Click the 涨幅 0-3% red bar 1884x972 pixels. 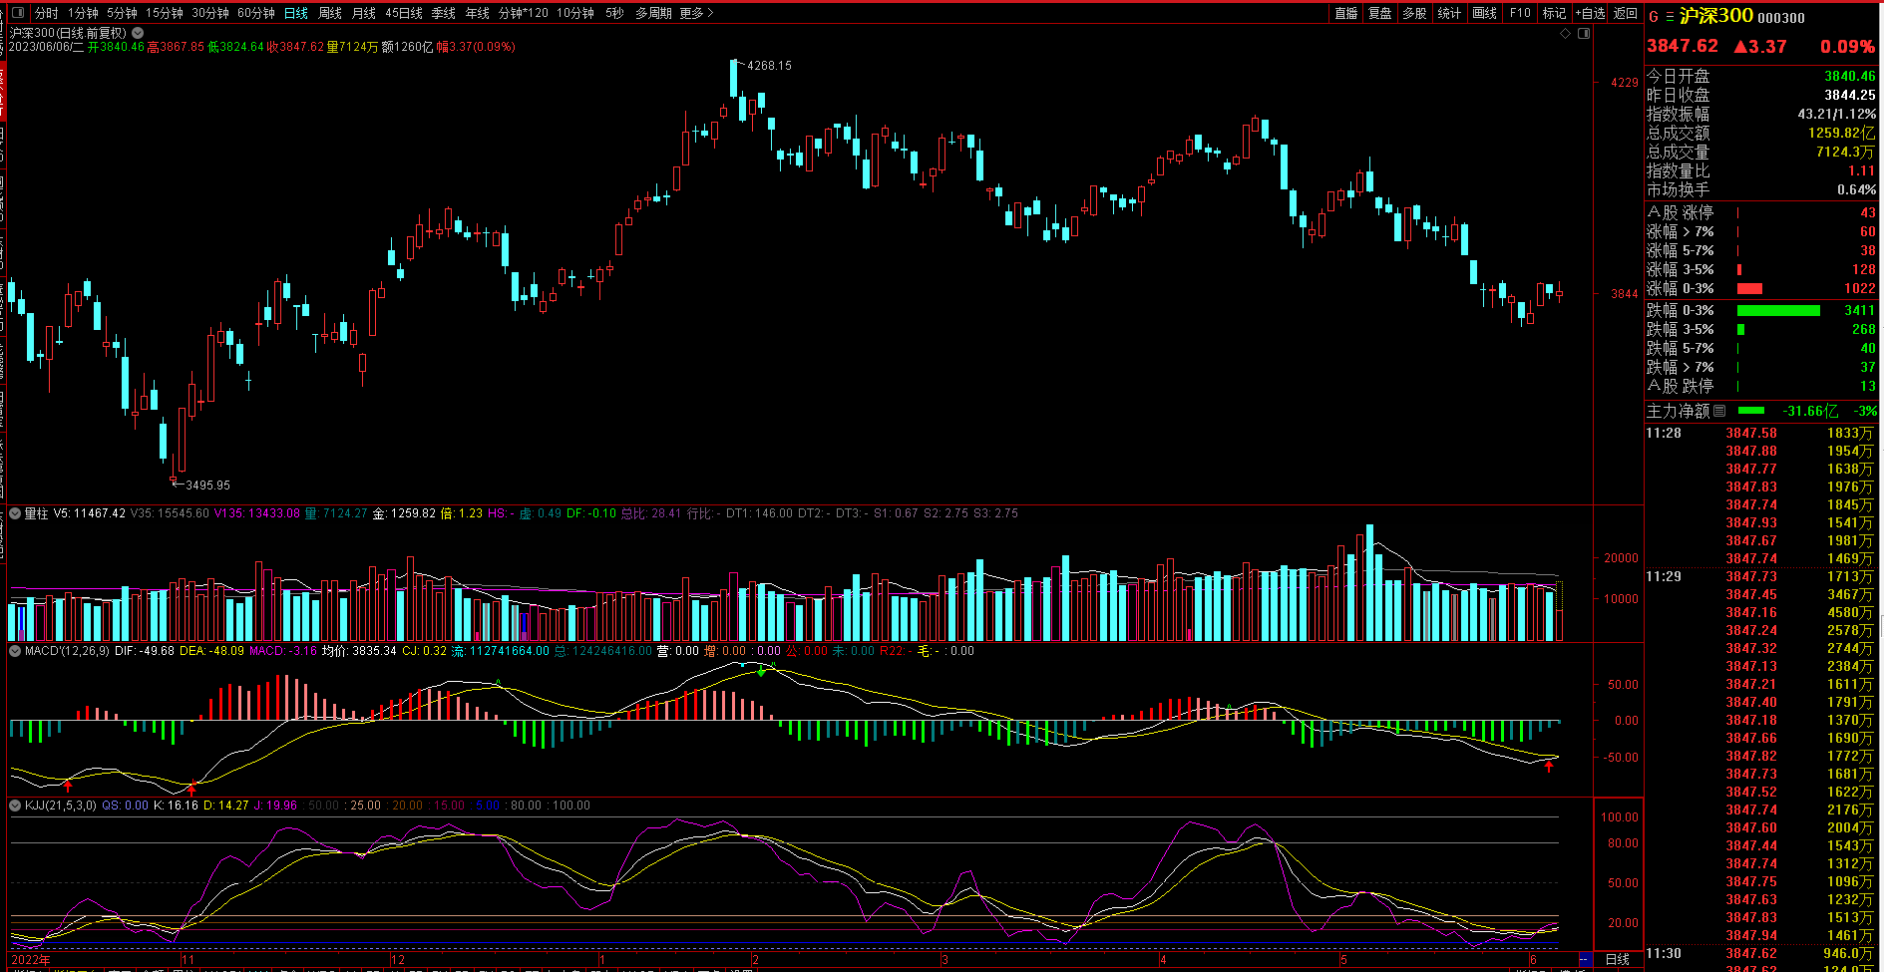coord(1749,289)
